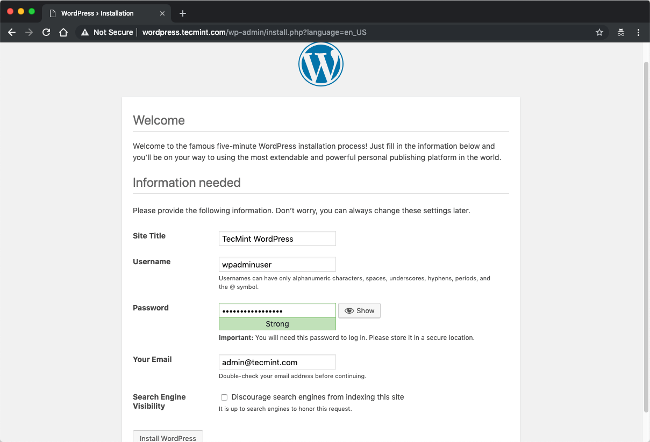Focus the Username field wpadminuser

point(277,264)
